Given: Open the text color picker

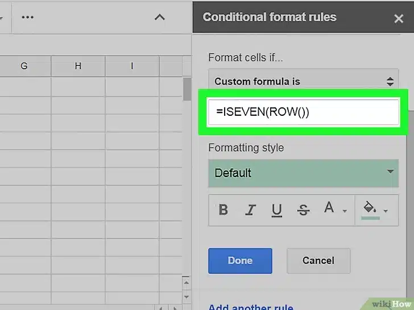Looking at the screenshot, I should coord(332,210).
